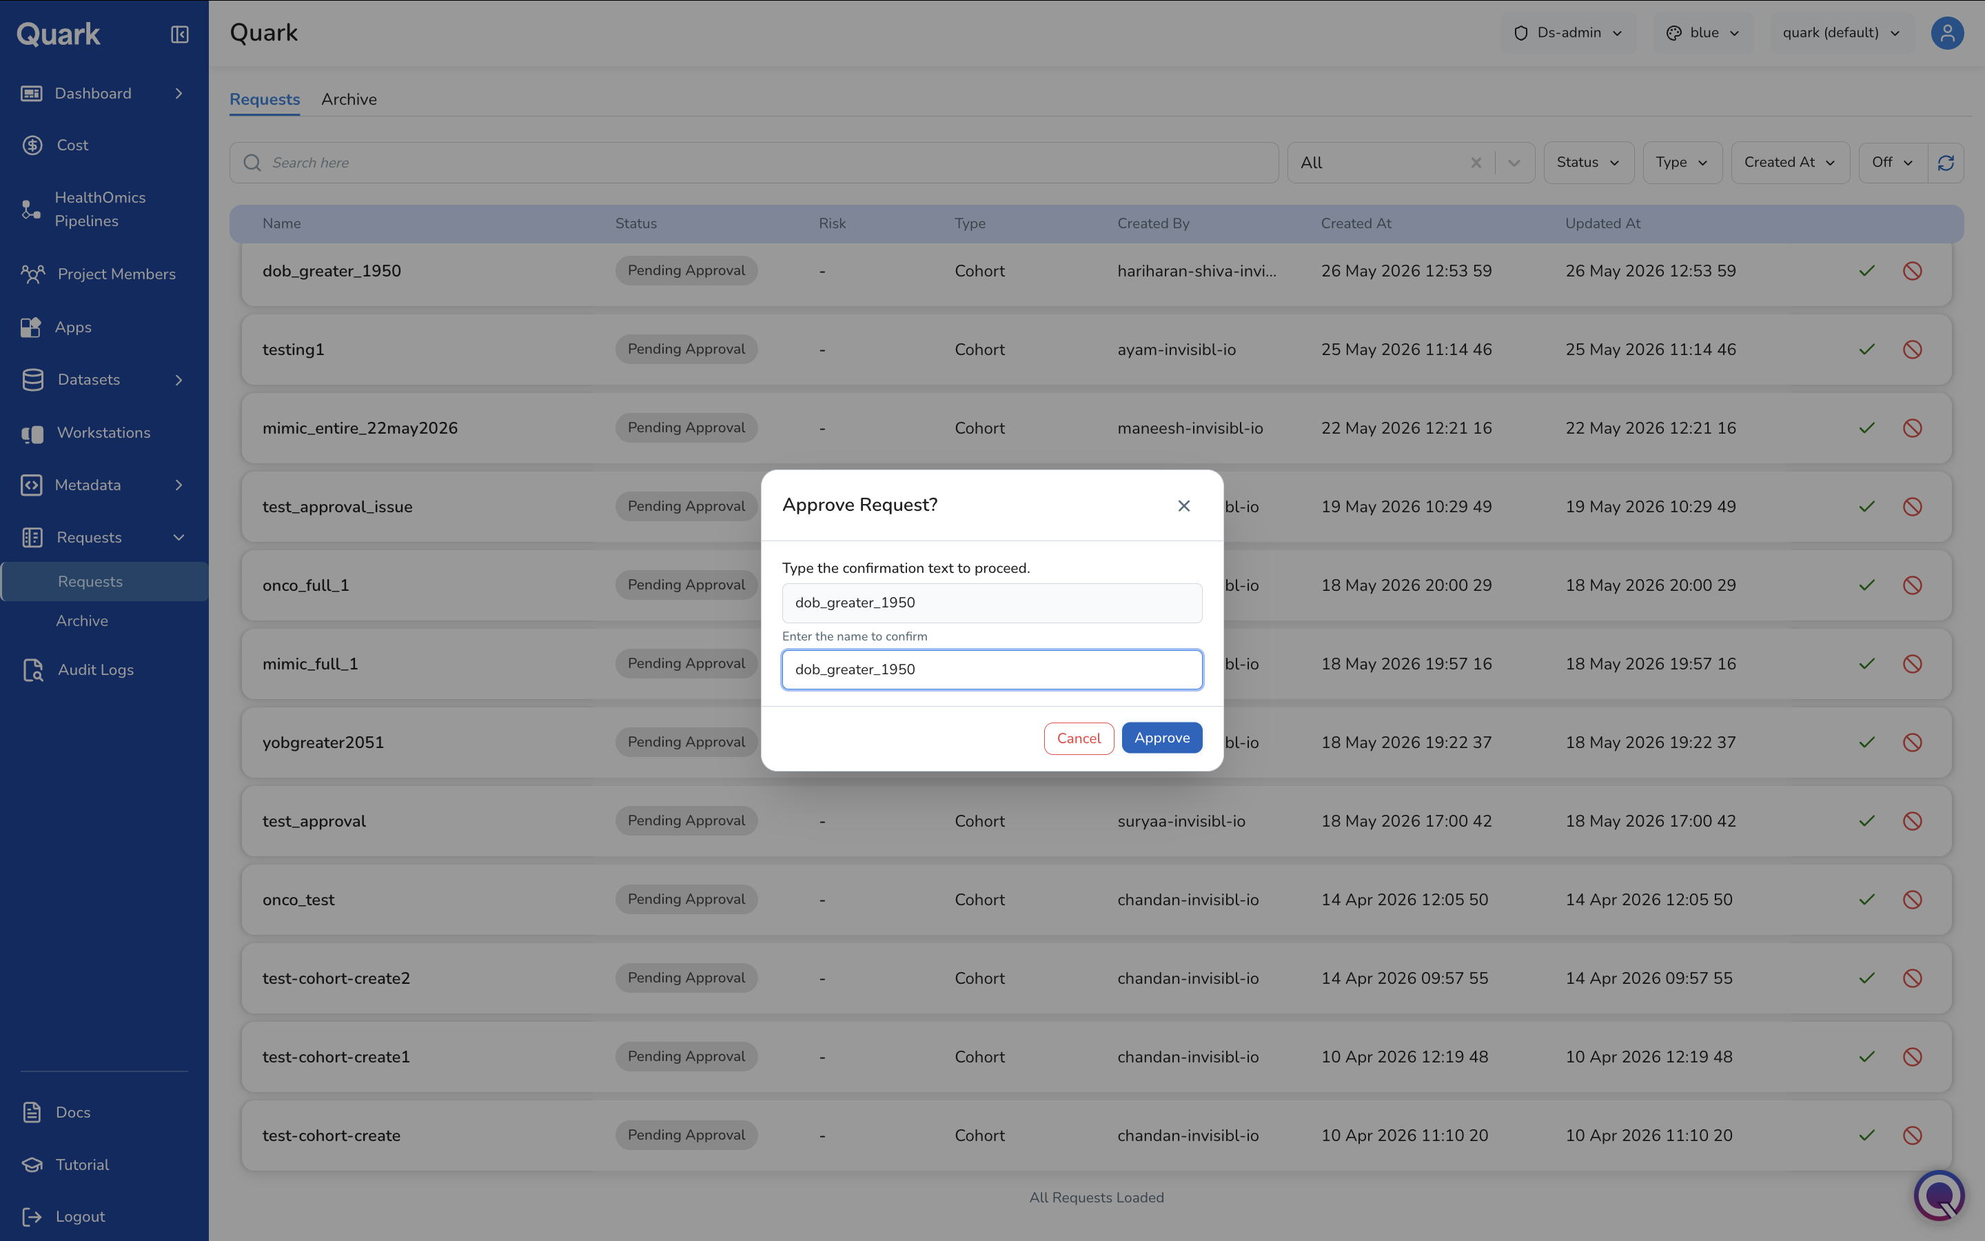Focus the confirm name input field
This screenshot has height=1241, width=1985.
click(992, 669)
